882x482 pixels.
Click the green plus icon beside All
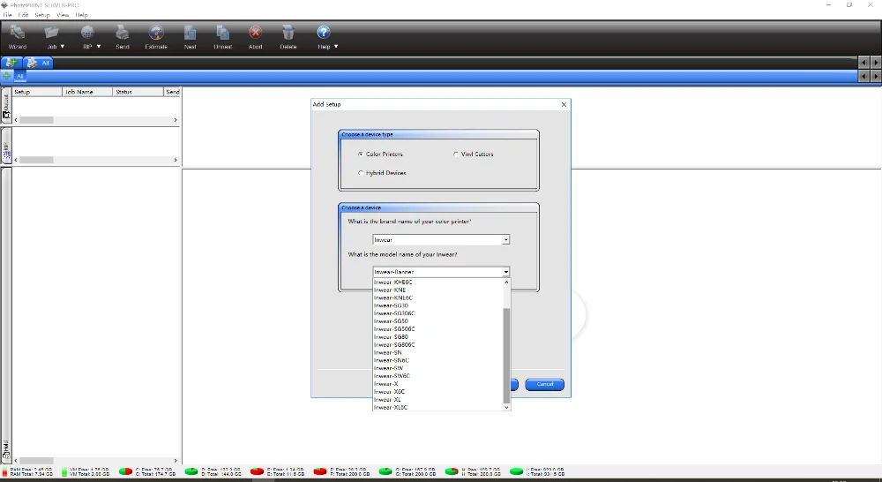coord(7,76)
